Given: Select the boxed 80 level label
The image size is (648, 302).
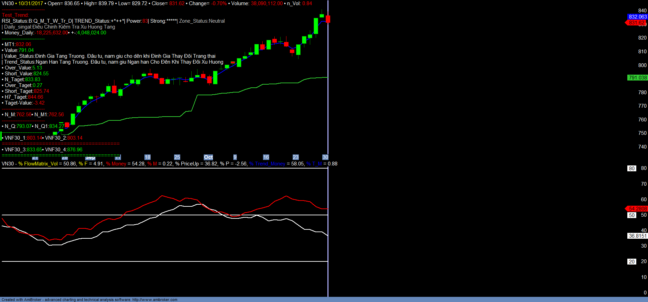Looking at the screenshot, I should pos(631,169).
